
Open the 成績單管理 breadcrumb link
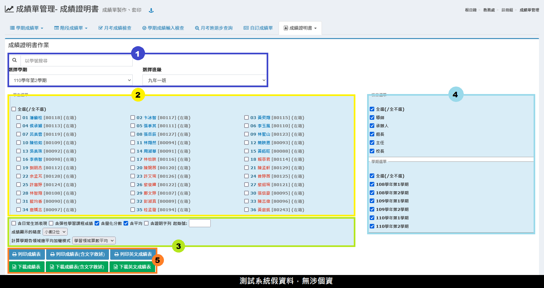[x=529, y=10]
